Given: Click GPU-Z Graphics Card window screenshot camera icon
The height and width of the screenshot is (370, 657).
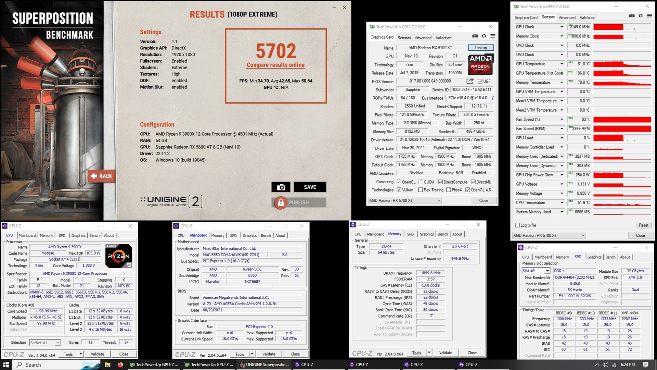Looking at the screenshot, I should pyautogui.click(x=475, y=36).
